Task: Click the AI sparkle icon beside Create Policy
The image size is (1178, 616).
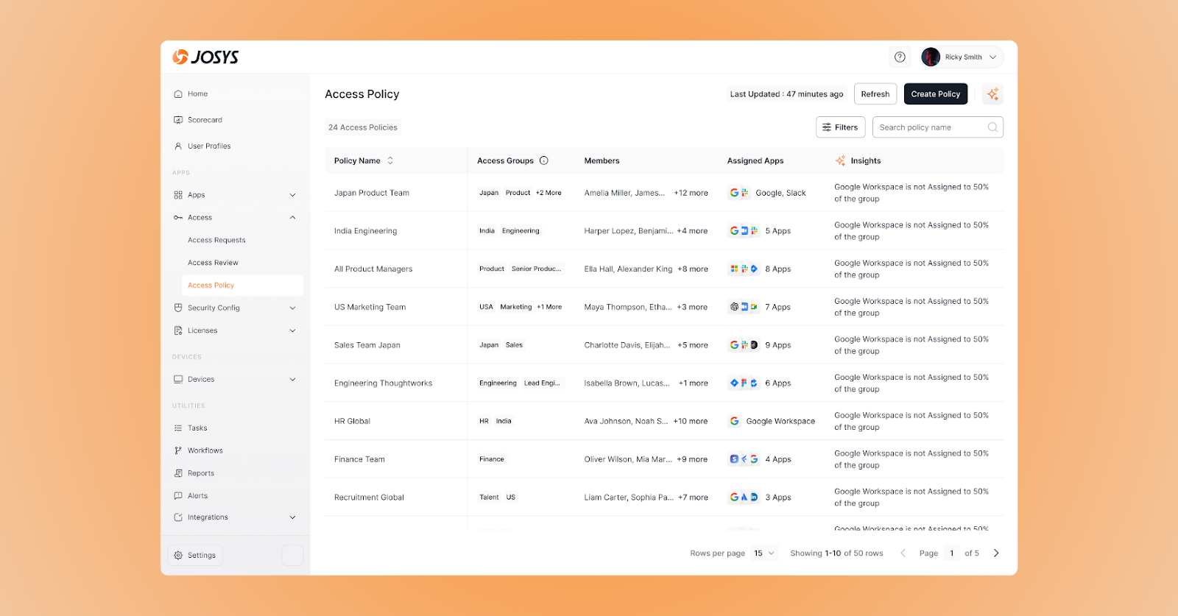Action: tap(993, 94)
